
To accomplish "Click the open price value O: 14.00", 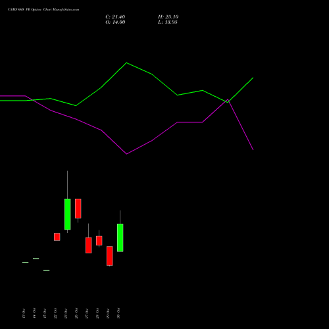I will (115, 22).
